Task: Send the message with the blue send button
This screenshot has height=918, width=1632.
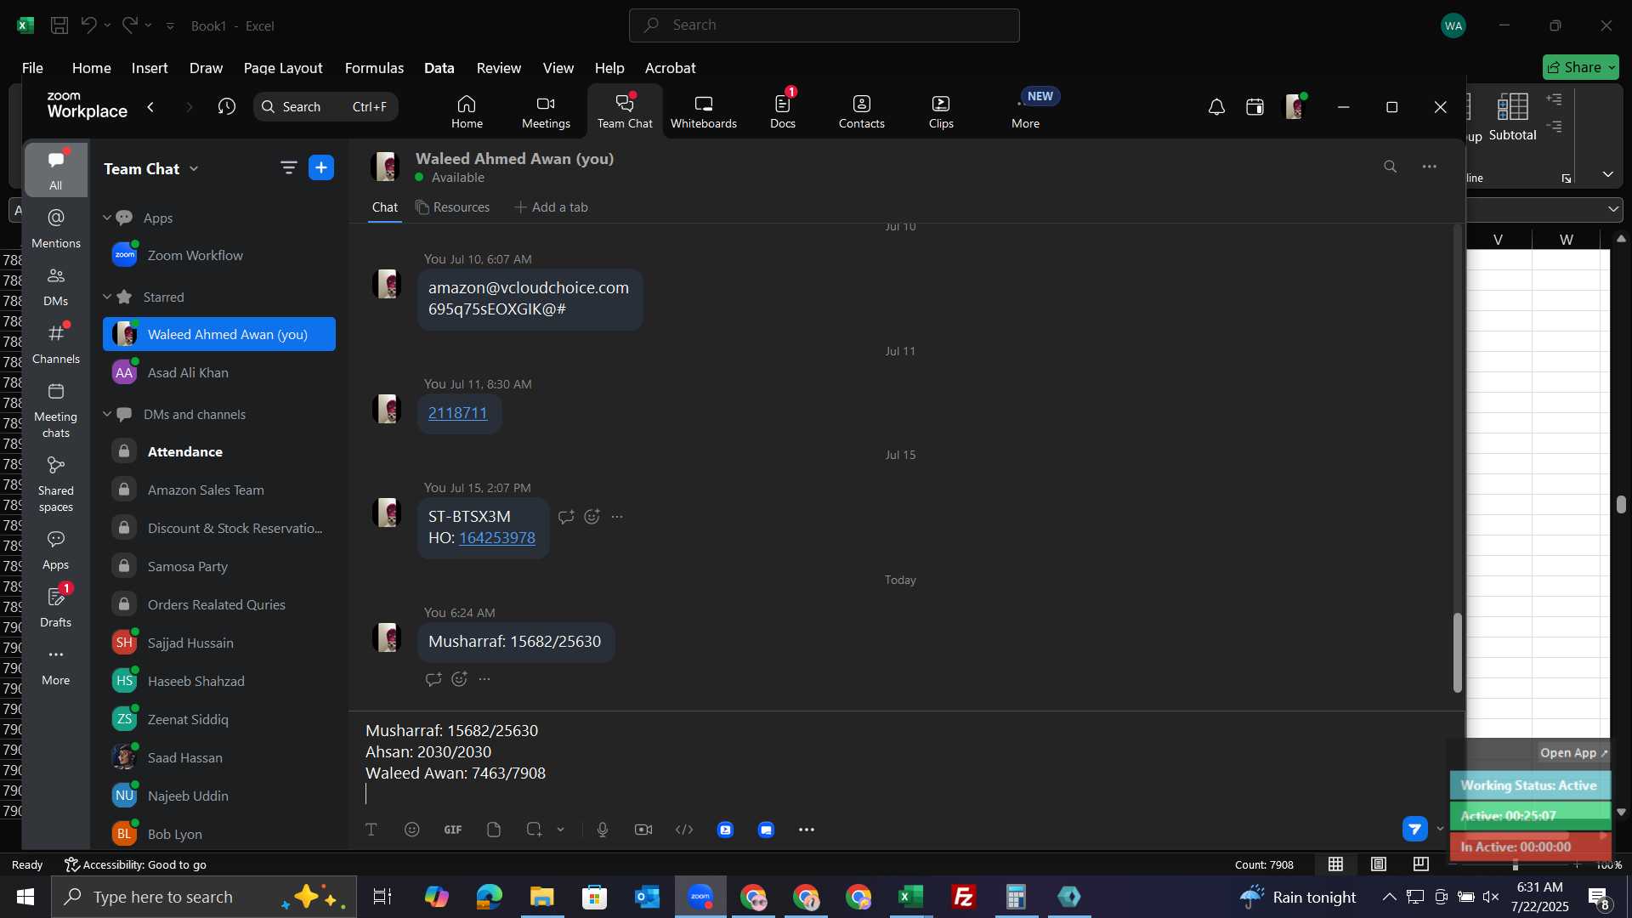Action: pos(1415,829)
